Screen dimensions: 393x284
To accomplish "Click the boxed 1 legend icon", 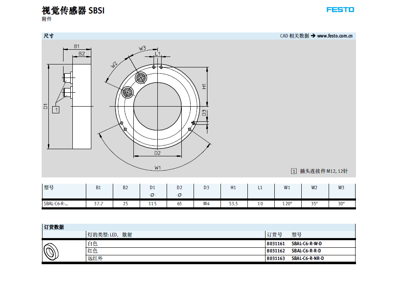I will click(x=294, y=171).
